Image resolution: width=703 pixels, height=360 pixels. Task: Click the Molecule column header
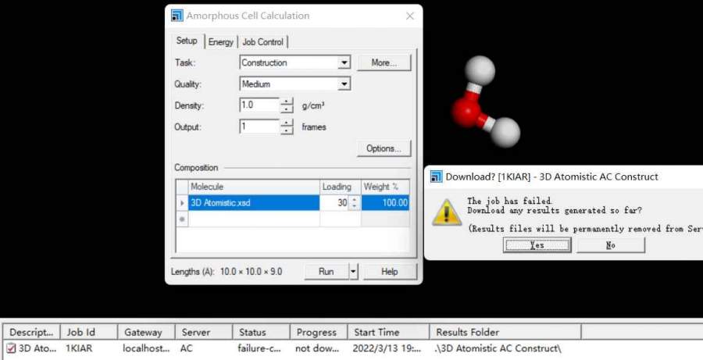tap(254, 187)
